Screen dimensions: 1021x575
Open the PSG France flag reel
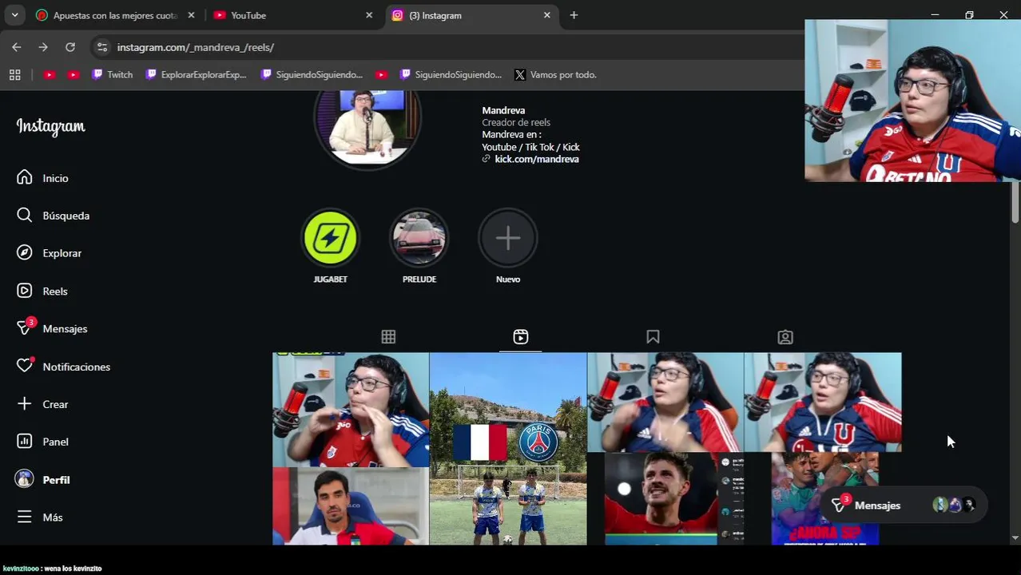(508, 449)
